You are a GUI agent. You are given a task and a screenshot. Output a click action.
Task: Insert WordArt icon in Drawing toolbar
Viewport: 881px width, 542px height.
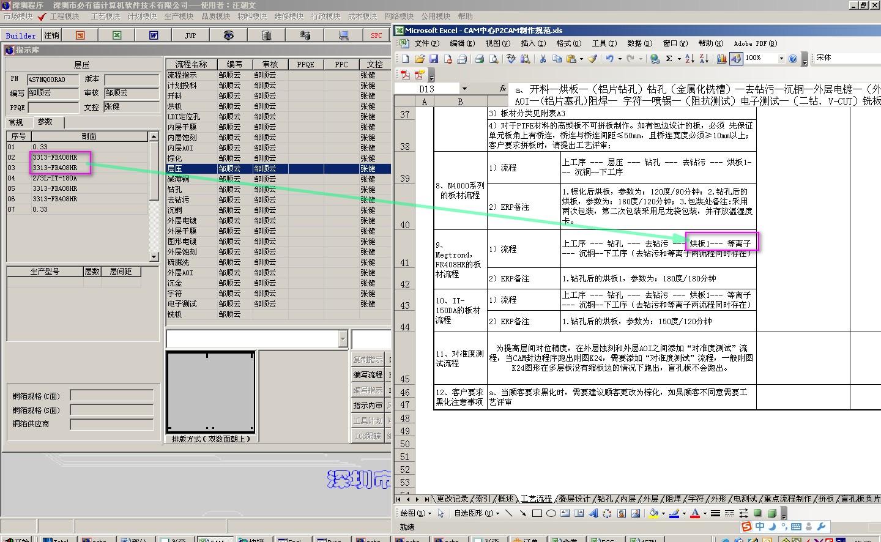[x=593, y=513]
